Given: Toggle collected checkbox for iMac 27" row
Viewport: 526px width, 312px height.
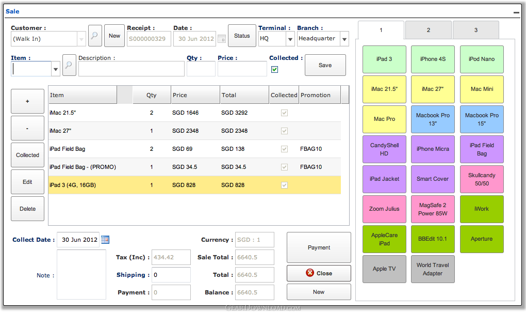Looking at the screenshot, I should (284, 131).
